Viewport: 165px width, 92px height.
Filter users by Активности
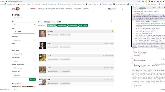click(51, 25)
